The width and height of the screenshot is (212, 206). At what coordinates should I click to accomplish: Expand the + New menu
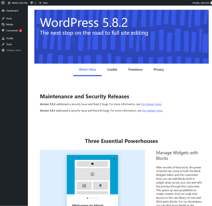(43, 3)
